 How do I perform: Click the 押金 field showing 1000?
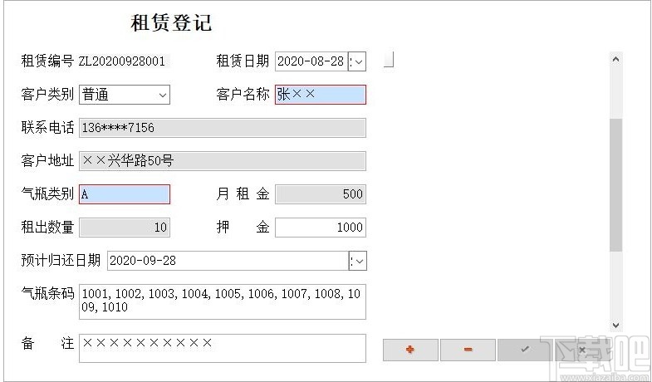click(320, 228)
